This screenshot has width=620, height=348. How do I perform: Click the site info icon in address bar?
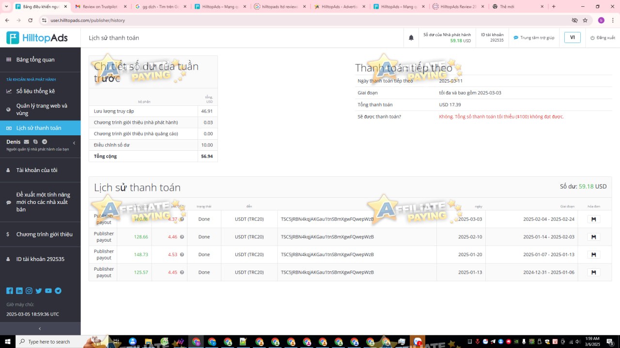click(x=44, y=20)
